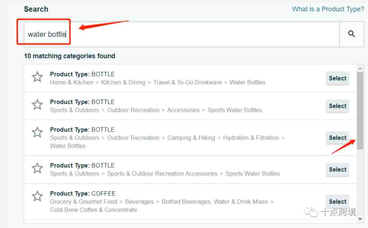368x228 pixels.
Task: Open the What is a Product Type link
Action: point(328,9)
